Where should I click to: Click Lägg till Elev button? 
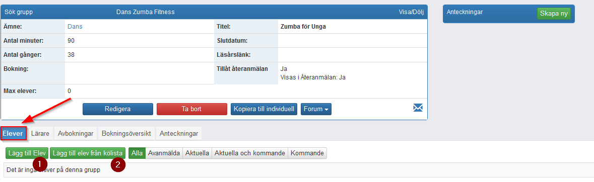click(27, 153)
